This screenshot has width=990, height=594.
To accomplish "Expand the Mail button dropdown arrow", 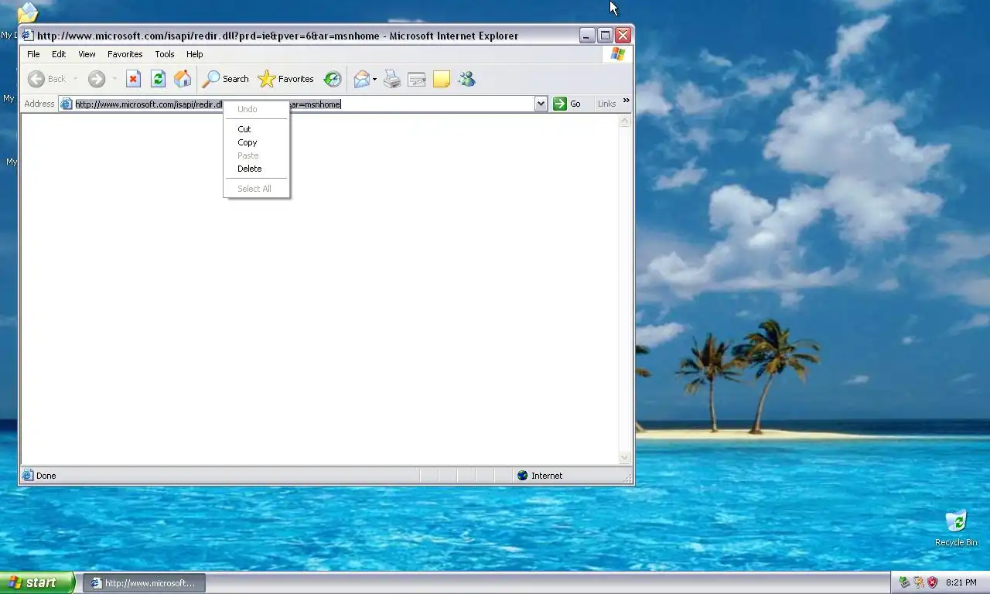I will 375,79.
